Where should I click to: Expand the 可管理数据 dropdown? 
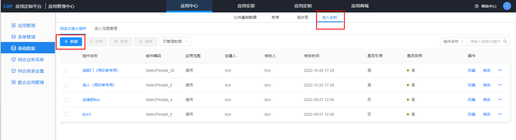[x=175, y=41]
